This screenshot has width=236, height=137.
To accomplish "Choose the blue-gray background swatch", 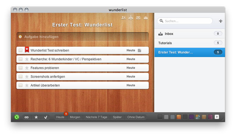I will pyautogui.click(x=173, y=117).
